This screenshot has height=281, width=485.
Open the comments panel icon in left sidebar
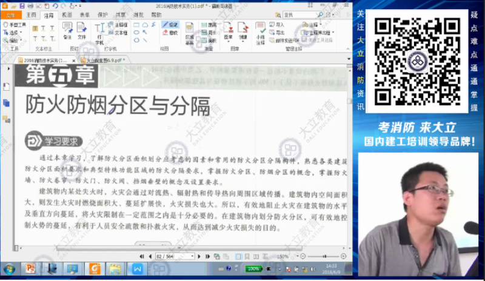(x=6, y=119)
